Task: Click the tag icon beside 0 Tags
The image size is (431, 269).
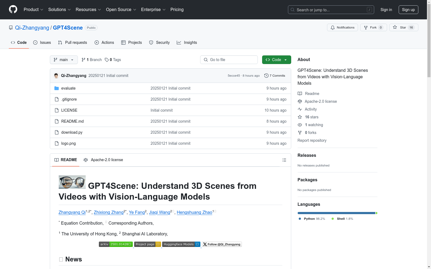Action: [107, 60]
